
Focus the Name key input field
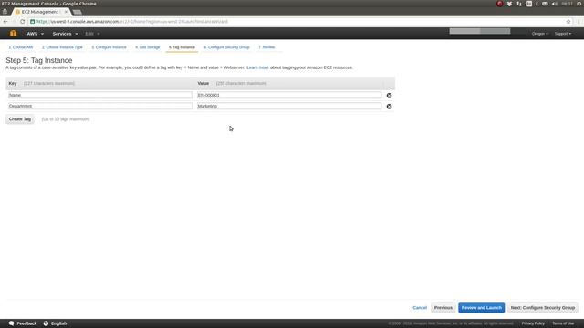point(100,95)
